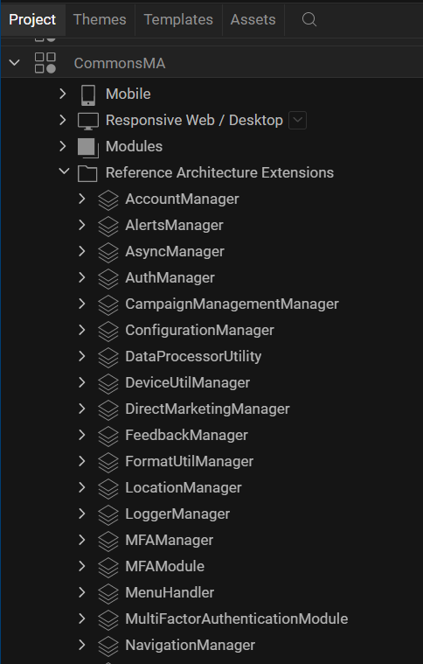Click the Reference Architecture Extensions folder icon
Screen dimensions: 423x664
87,173
